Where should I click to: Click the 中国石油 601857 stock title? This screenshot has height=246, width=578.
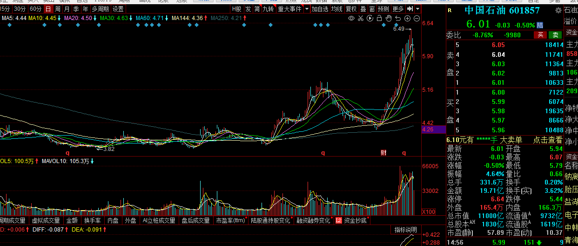click(x=502, y=10)
